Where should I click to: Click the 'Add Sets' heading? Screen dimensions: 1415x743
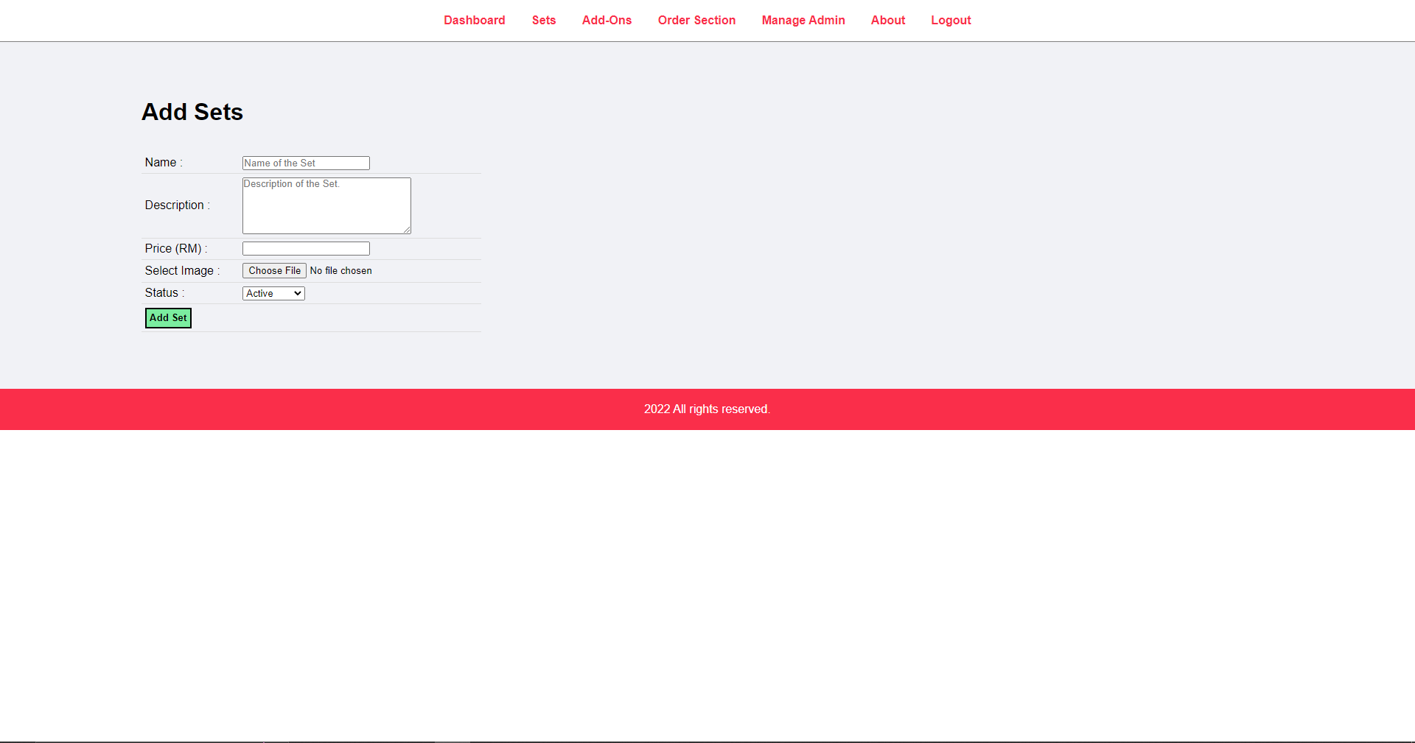pos(192,112)
